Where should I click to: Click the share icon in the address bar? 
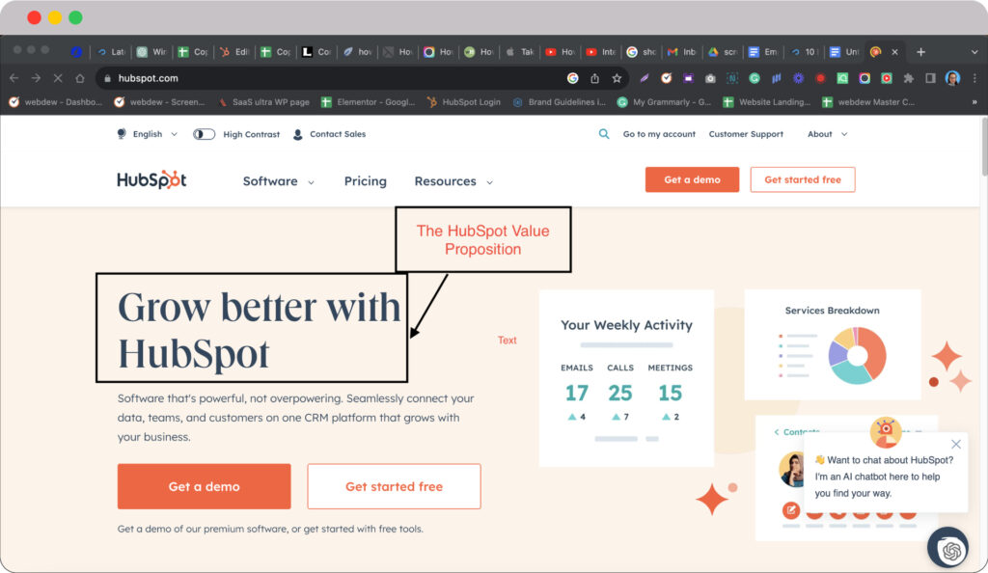click(595, 78)
